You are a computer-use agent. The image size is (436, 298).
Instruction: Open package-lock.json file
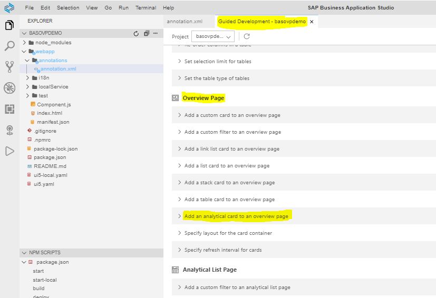tap(55, 149)
